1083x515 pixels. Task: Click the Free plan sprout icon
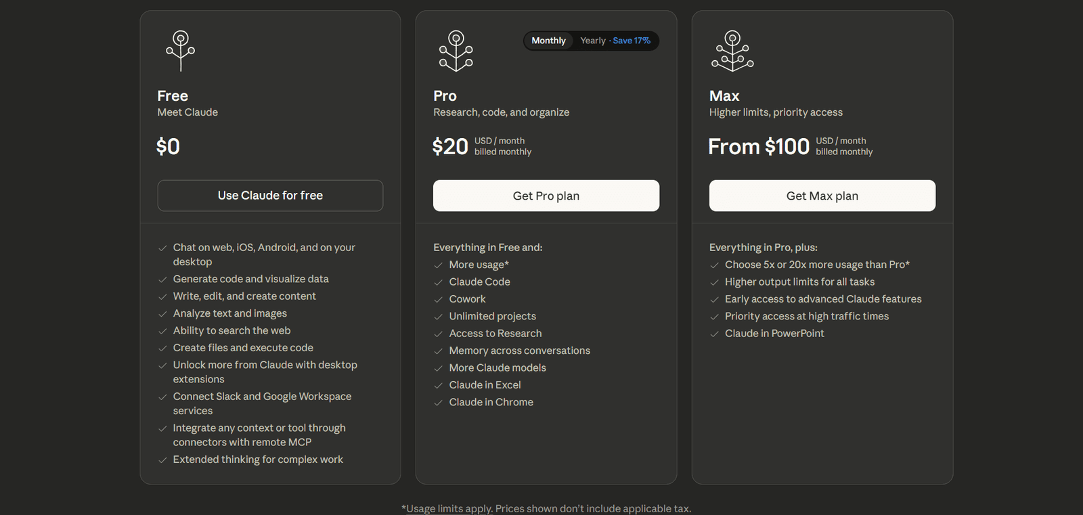[x=180, y=51]
